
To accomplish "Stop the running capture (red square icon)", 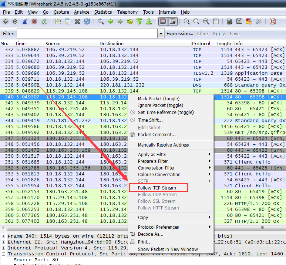I will click(34, 21).
